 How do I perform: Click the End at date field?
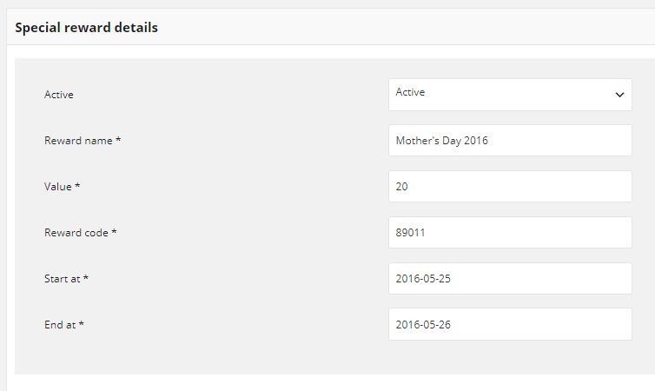tap(510, 324)
